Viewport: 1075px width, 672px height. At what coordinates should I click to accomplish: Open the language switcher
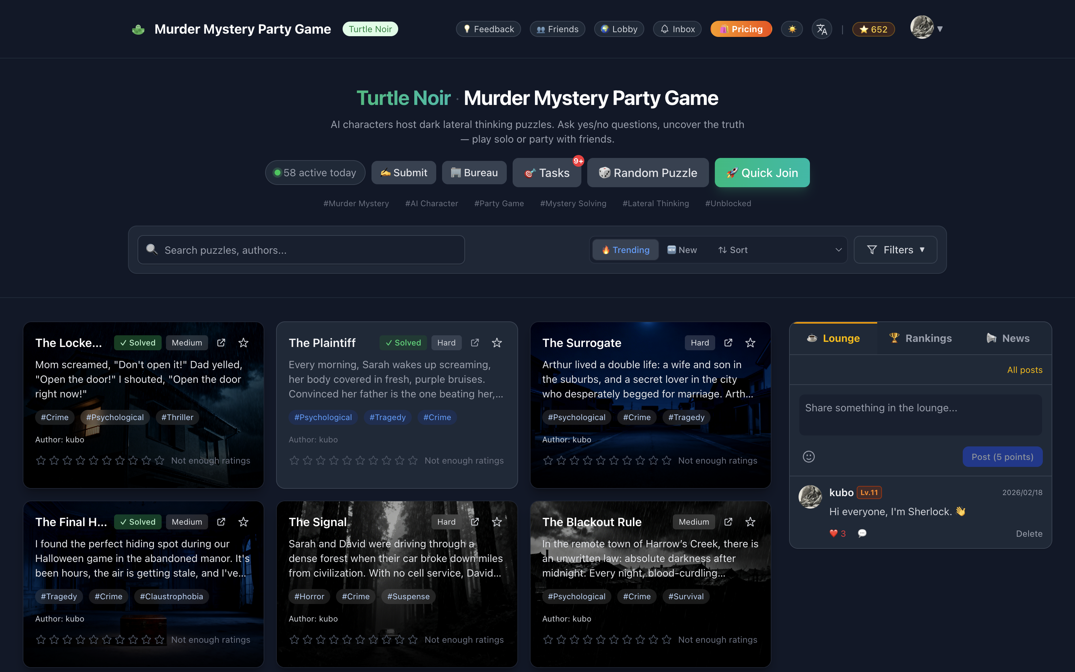tap(822, 29)
